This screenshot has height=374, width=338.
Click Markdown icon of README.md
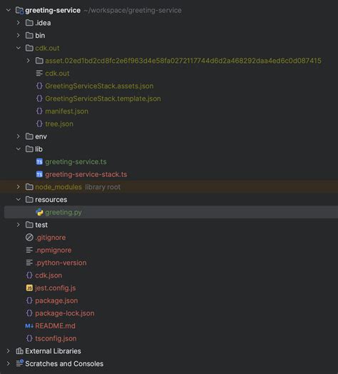click(29, 325)
